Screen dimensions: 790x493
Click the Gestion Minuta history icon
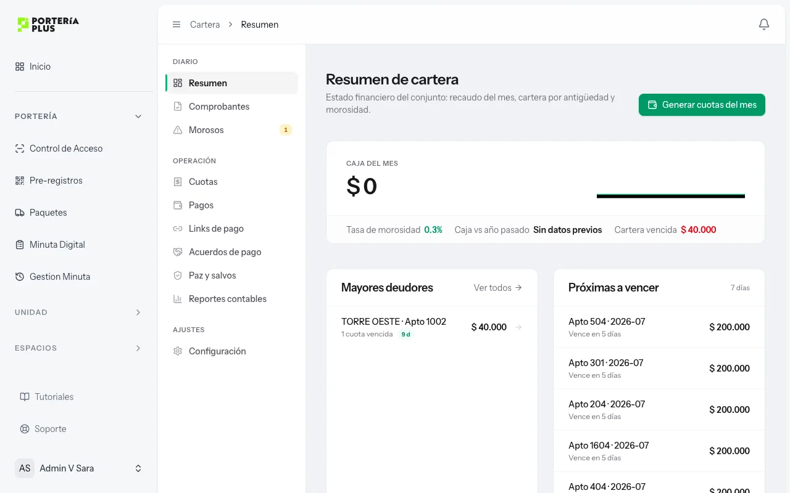click(20, 277)
